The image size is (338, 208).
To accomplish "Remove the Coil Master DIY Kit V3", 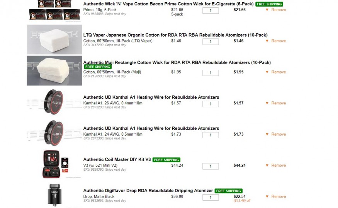I will [279, 166].
